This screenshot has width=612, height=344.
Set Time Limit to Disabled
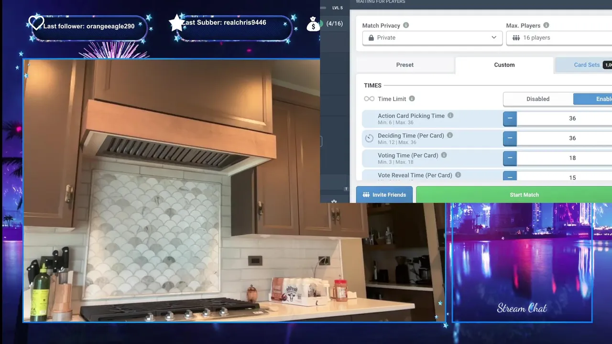538,99
